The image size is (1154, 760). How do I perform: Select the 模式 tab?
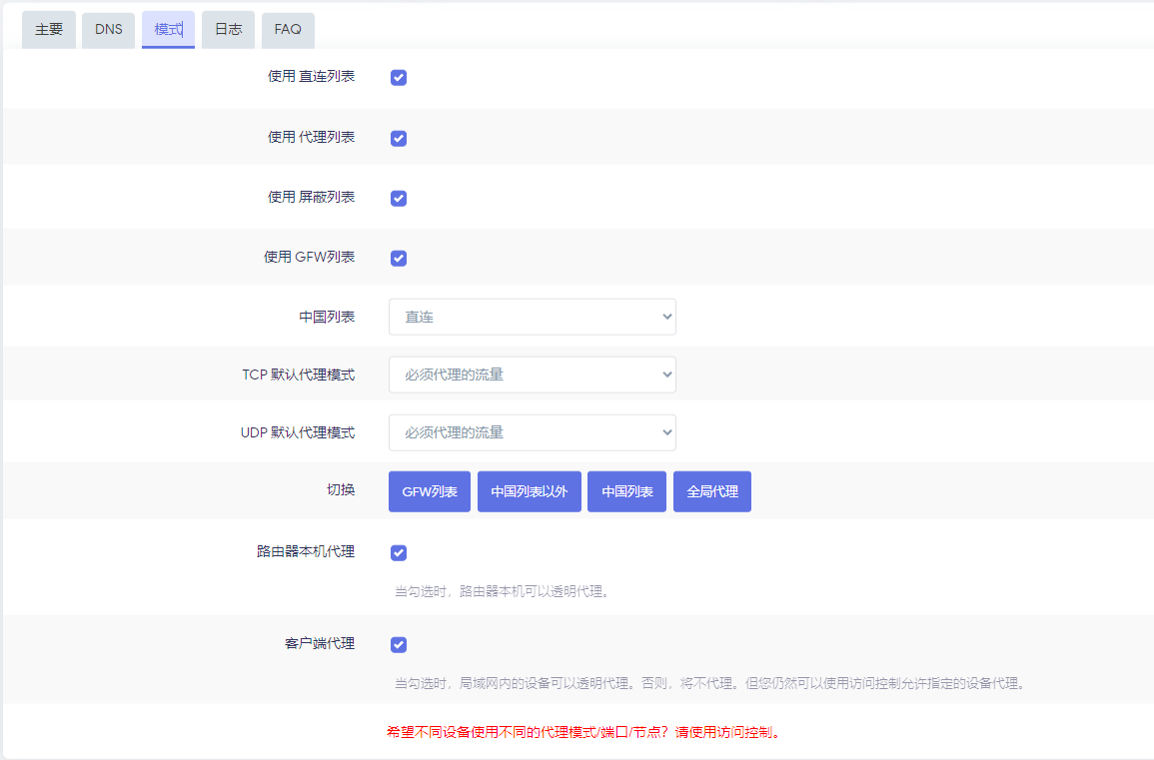168,30
